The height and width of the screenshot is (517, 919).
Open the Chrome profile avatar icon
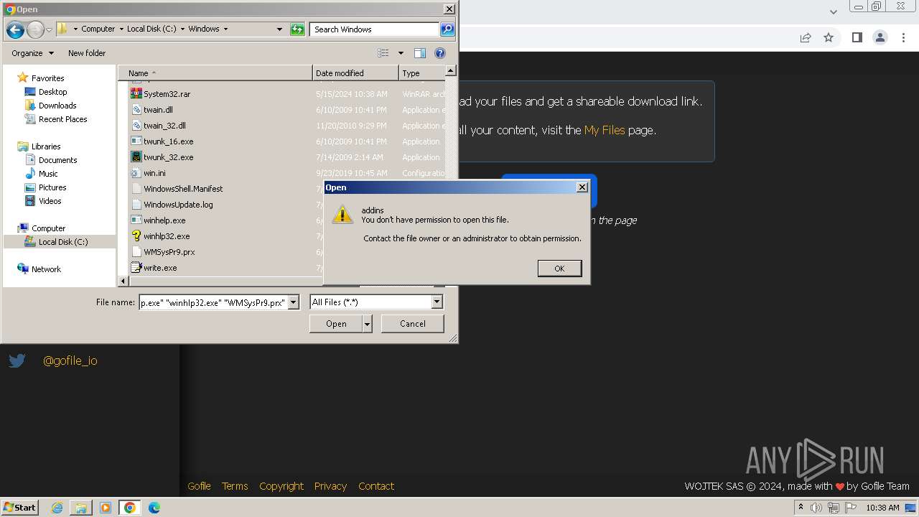tap(880, 37)
